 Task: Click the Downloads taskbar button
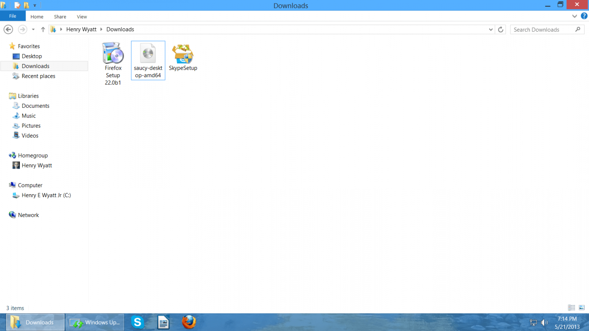(35, 322)
